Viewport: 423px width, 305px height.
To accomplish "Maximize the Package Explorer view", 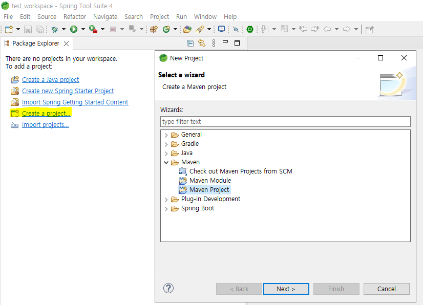I will 237,43.
